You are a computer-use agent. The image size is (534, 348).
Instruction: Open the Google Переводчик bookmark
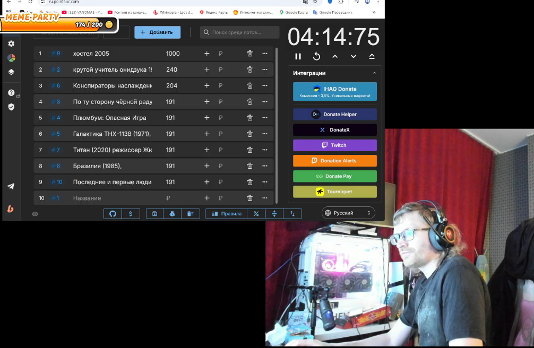tap(333, 12)
